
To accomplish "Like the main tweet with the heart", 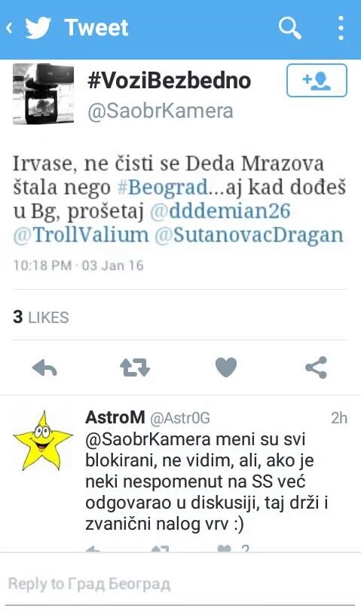I will [226, 368].
